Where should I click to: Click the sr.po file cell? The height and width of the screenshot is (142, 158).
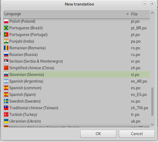(x=135, y=61)
